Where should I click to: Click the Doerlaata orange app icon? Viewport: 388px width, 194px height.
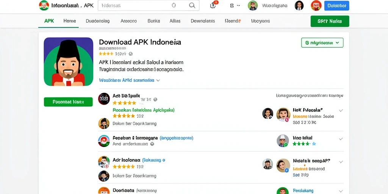click(104, 191)
